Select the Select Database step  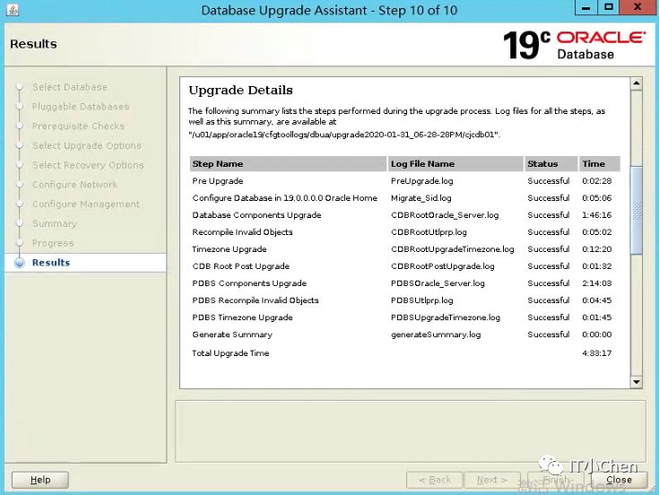point(70,87)
